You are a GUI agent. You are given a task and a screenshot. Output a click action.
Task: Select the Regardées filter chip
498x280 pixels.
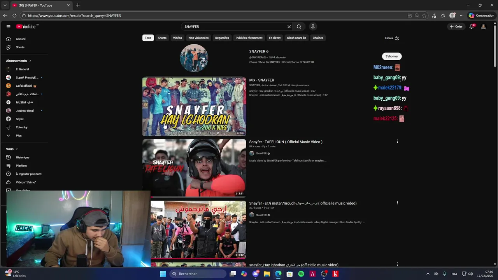tap(222, 38)
